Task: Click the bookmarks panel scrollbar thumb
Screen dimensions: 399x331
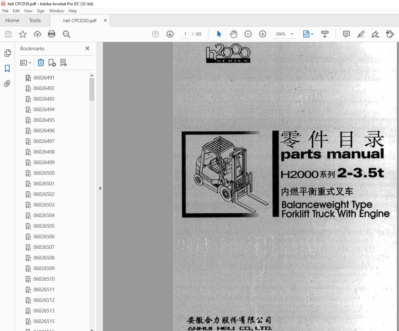Action: click(92, 89)
